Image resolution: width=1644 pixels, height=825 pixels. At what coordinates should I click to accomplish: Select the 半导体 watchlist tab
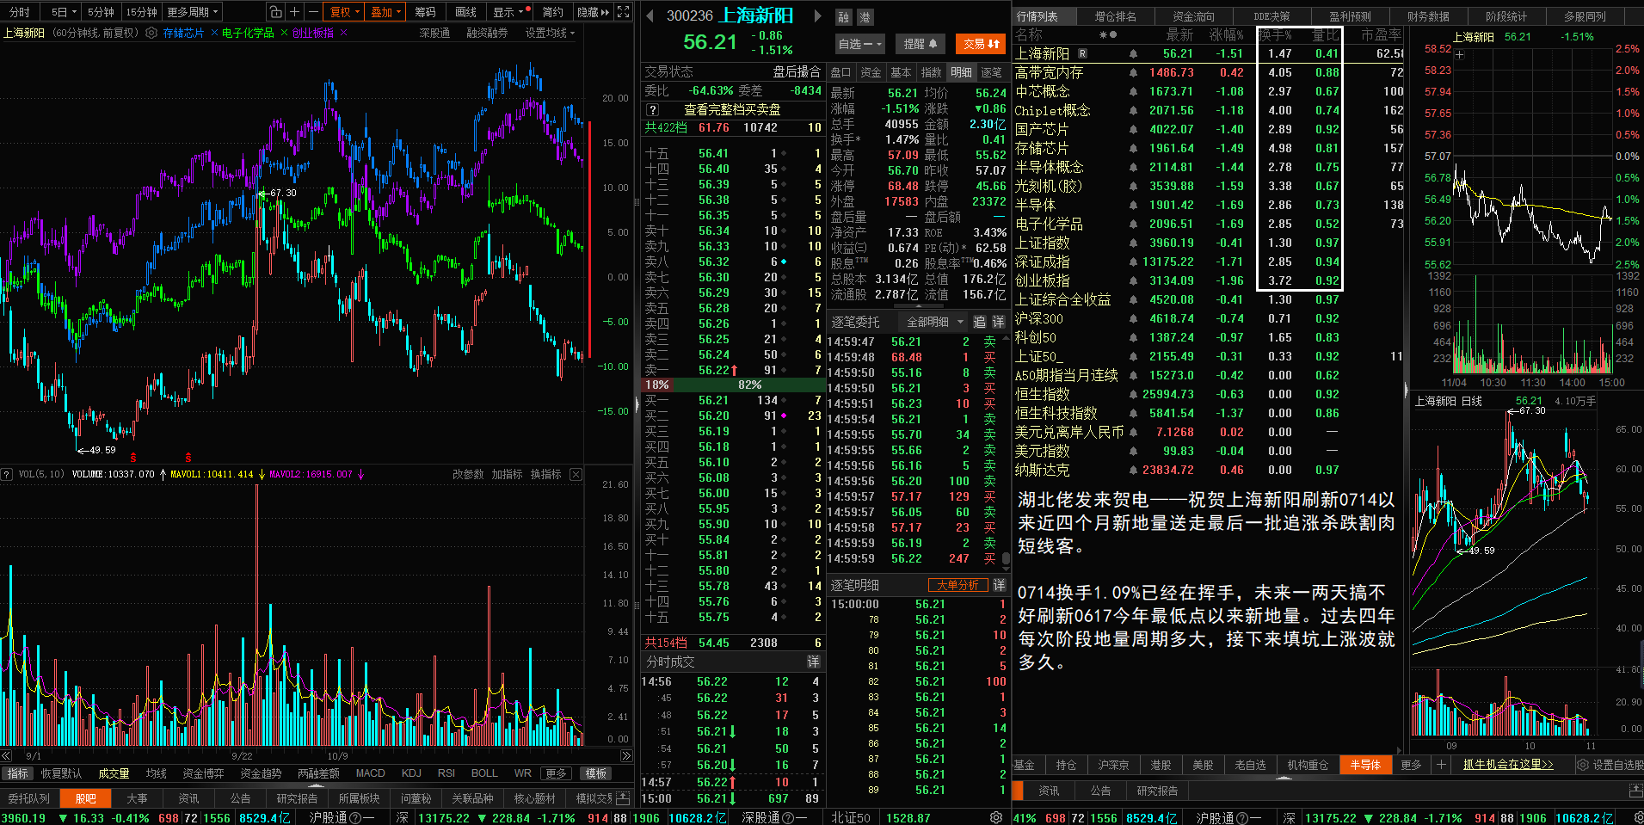pyautogui.click(x=1365, y=764)
